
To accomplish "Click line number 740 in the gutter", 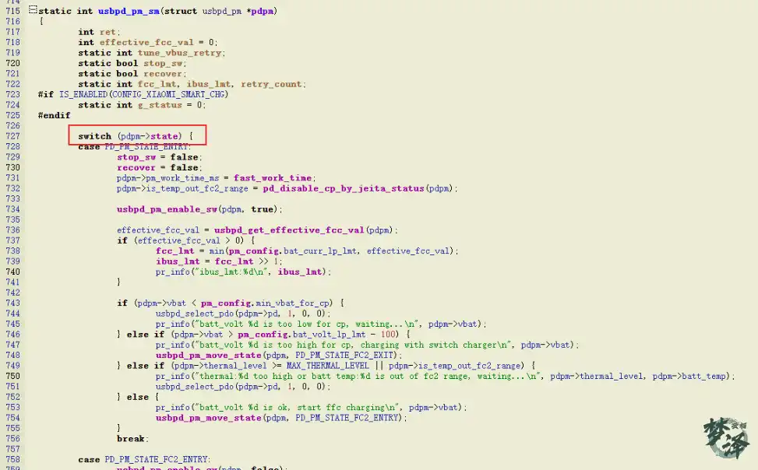I will click(12, 272).
